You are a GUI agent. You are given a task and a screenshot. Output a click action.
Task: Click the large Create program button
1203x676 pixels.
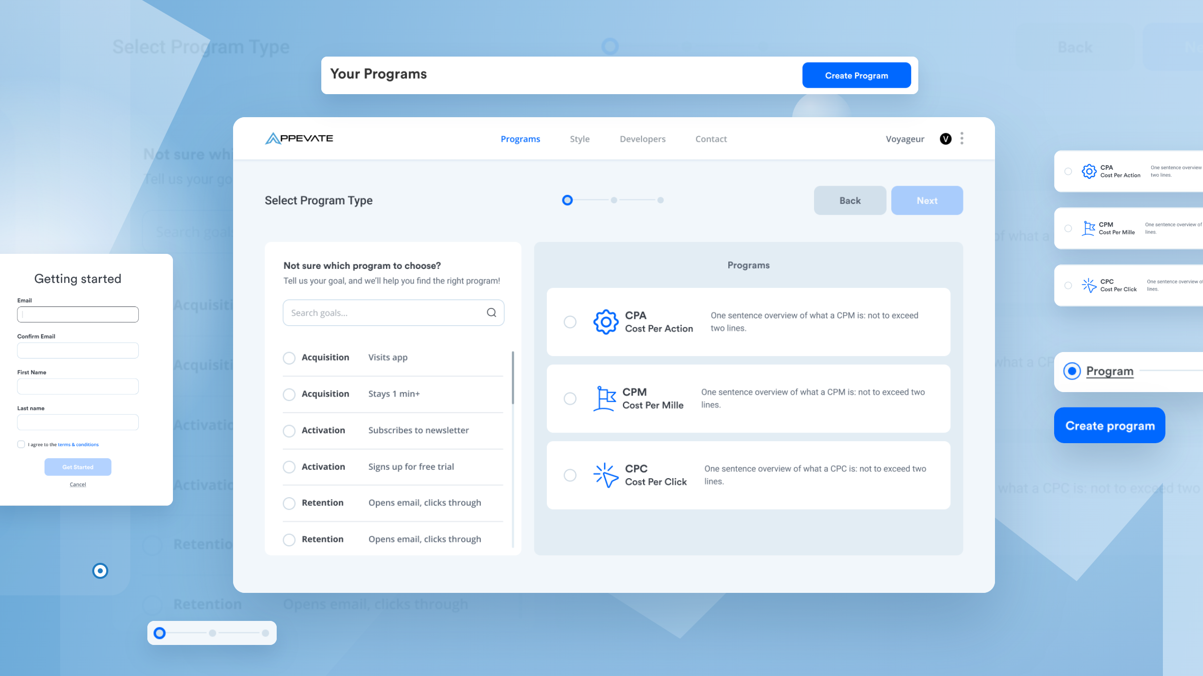pos(1110,425)
